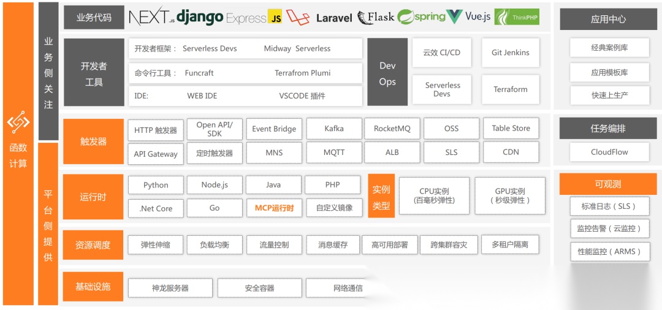
Task: Select the 可观测 header
Action: click(x=607, y=184)
